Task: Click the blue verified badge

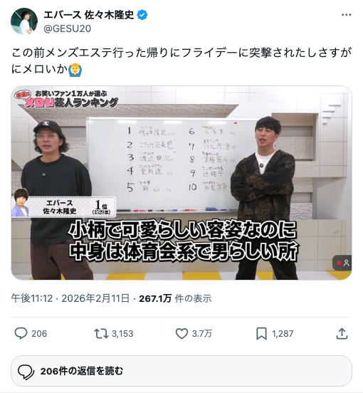Action: pyautogui.click(x=142, y=15)
